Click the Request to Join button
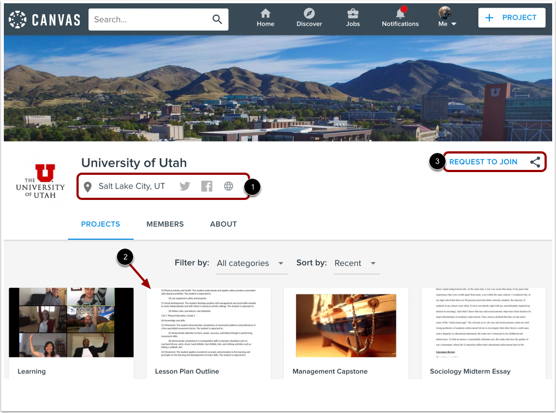Viewport: 556px width, 413px height. tap(483, 162)
